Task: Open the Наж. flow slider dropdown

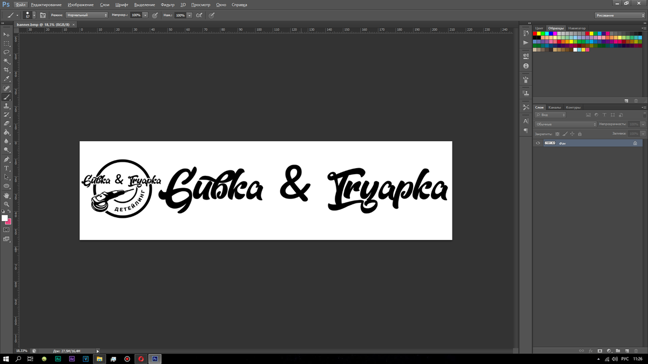Action: pos(190,15)
